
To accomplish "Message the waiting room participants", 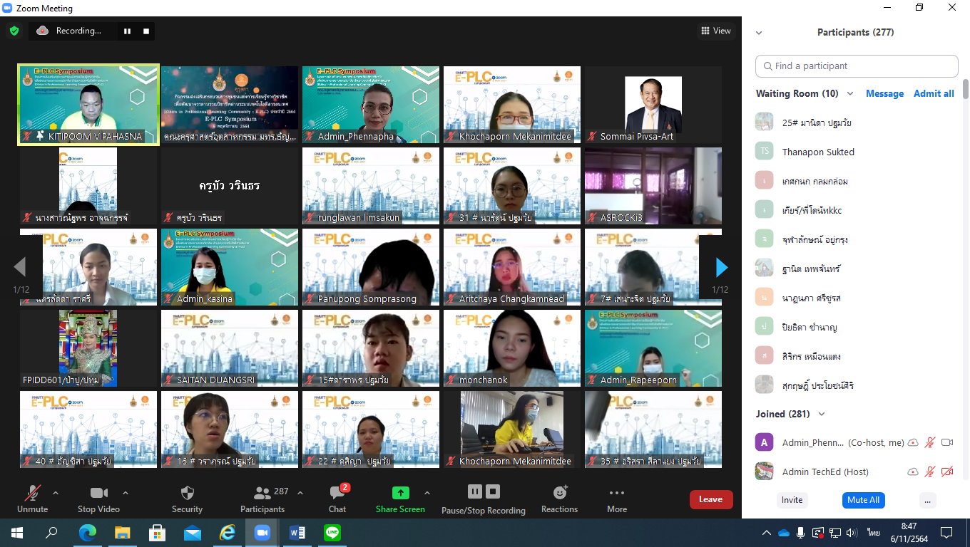I will pos(884,93).
